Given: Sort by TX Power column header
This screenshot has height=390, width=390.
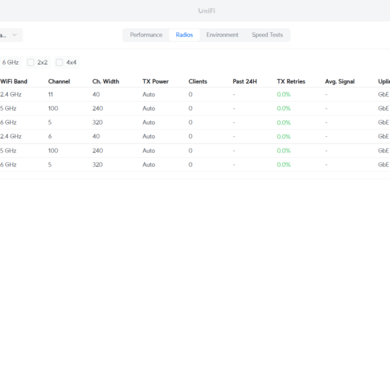Looking at the screenshot, I should (155, 81).
